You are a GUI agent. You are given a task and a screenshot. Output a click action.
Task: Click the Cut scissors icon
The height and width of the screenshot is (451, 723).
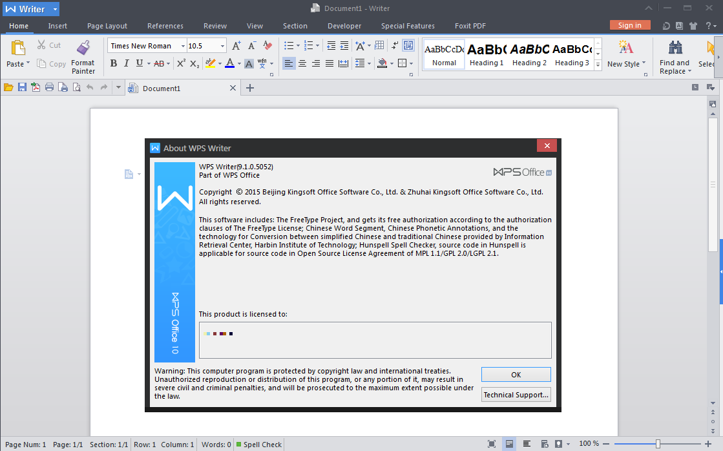41,45
